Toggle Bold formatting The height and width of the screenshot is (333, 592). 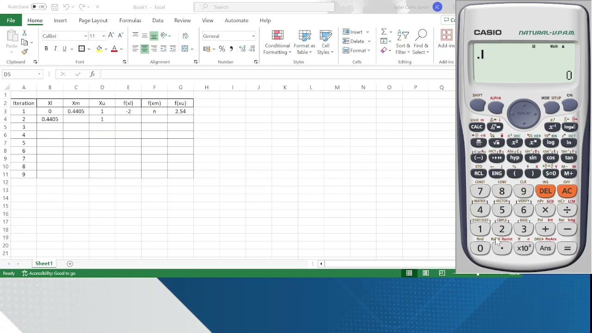pyautogui.click(x=46, y=49)
